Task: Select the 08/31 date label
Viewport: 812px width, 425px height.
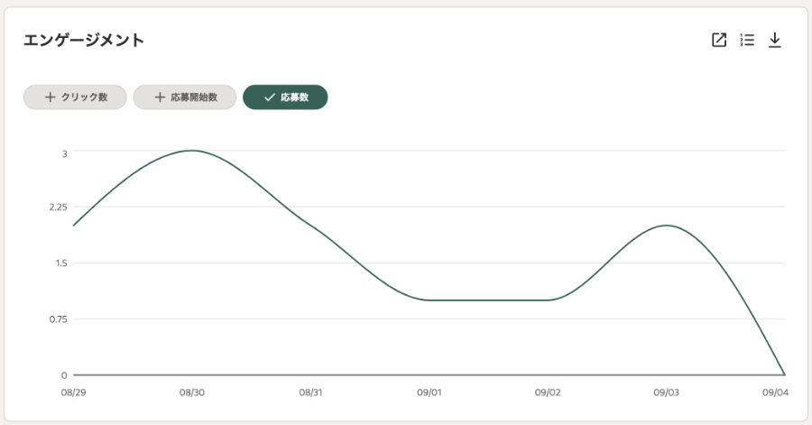Action: pos(310,393)
